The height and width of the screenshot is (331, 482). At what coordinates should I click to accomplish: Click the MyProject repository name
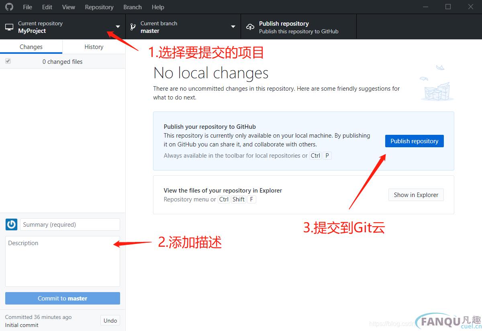[x=32, y=31]
